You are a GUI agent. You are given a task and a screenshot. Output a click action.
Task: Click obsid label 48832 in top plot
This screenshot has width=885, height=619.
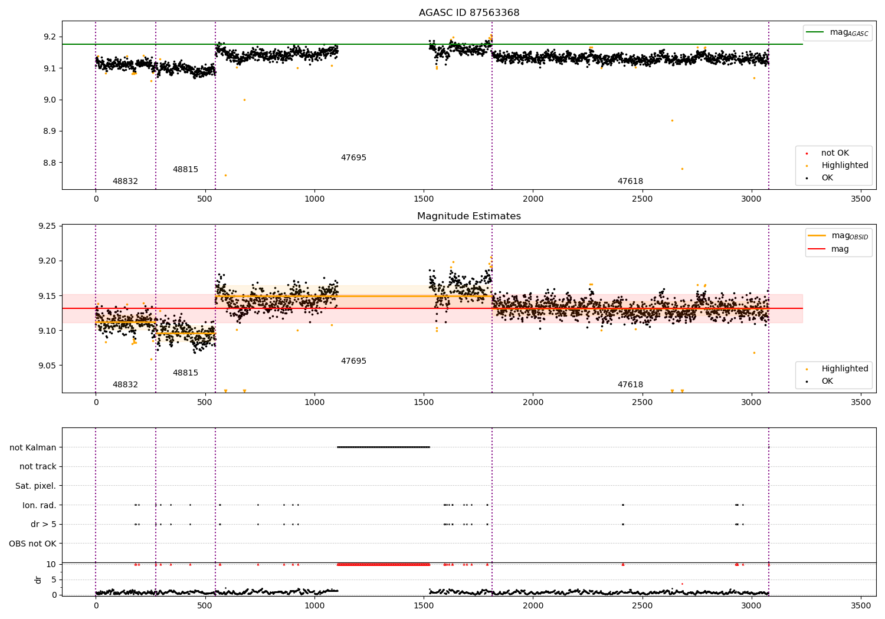click(x=125, y=182)
